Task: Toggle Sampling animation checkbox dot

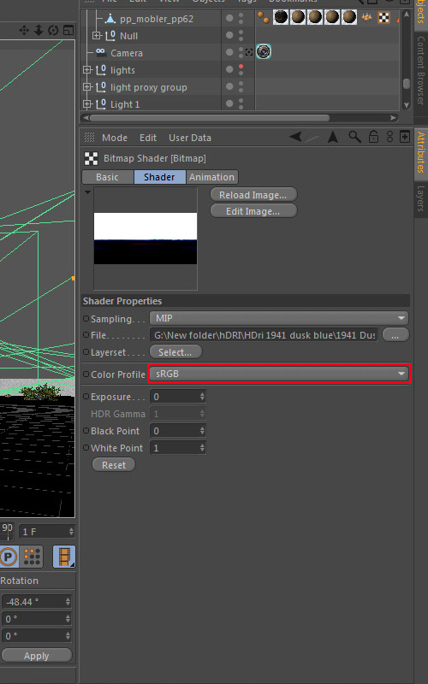Action: (86, 318)
